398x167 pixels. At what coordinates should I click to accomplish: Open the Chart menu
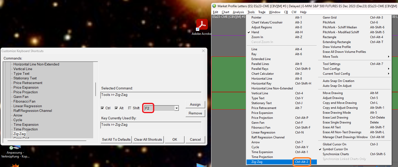225,12
